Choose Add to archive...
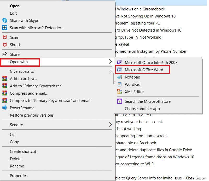This screenshot has height=181, width=209. 57,79
